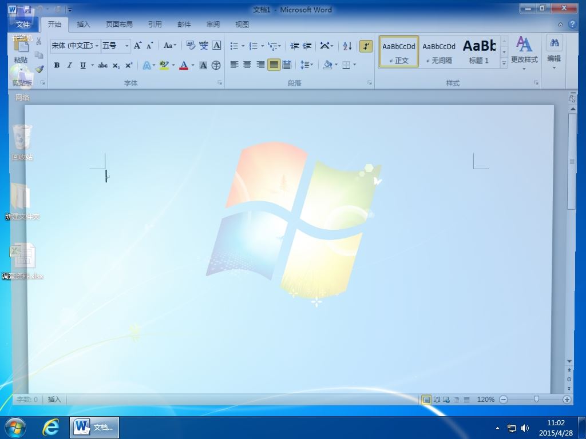Click the Shrink Font icon
586x439 pixels.
pyautogui.click(x=150, y=46)
